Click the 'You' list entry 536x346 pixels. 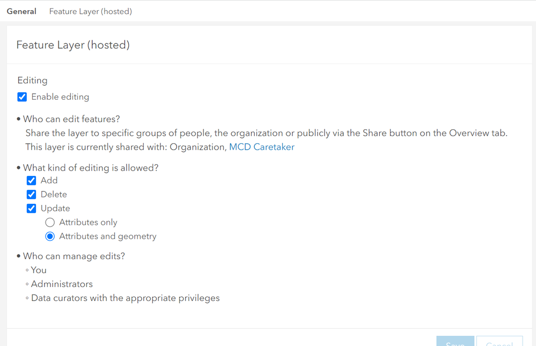tap(39, 270)
